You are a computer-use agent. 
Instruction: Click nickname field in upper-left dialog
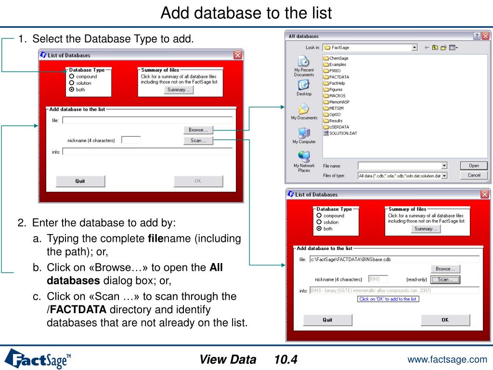click(x=131, y=140)
